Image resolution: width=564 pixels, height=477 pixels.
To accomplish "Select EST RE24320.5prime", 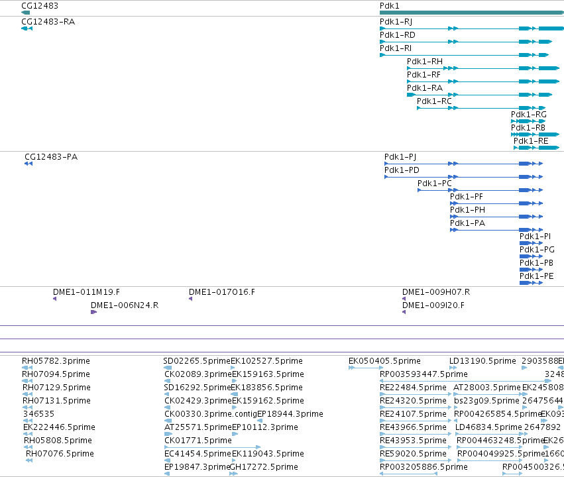I will coord(413,400).
